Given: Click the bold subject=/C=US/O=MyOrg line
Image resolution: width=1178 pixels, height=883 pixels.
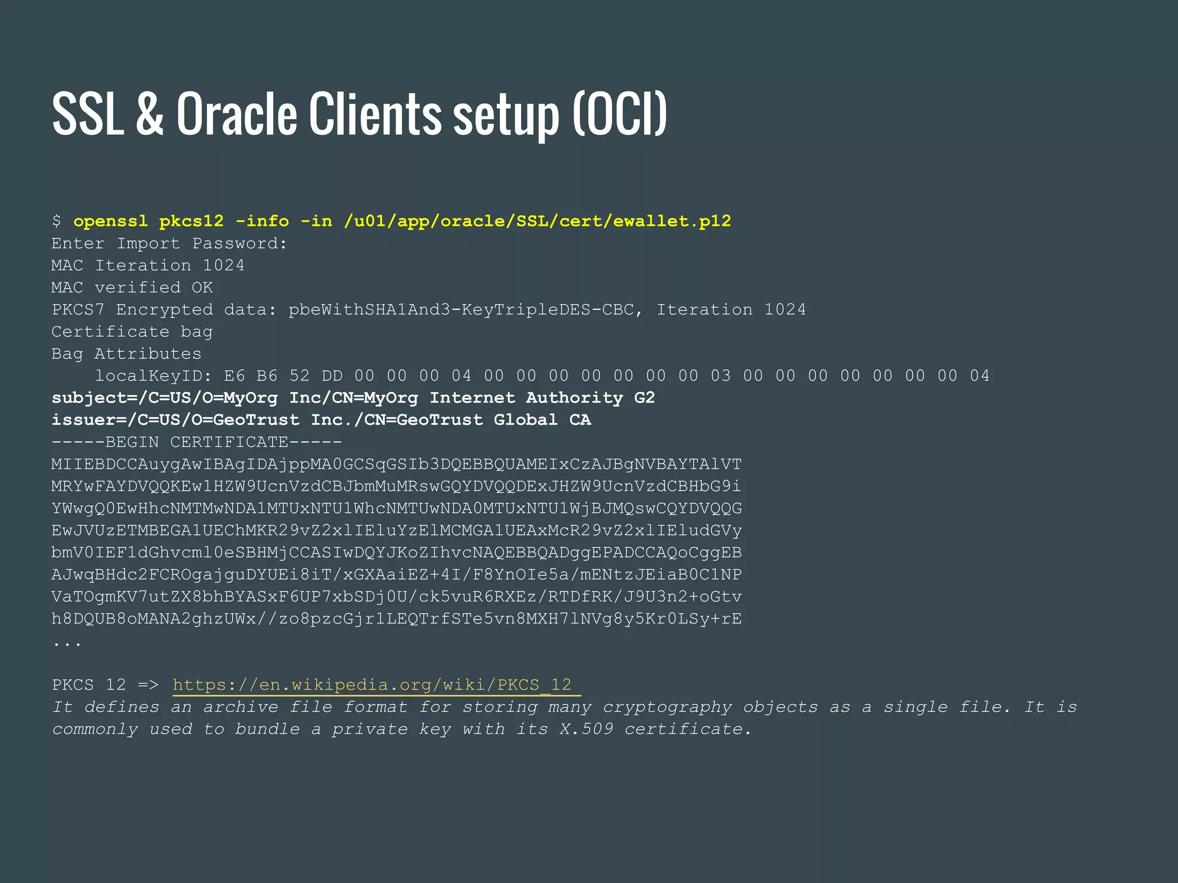Looking at the screenshot, I should coord(353,398).
